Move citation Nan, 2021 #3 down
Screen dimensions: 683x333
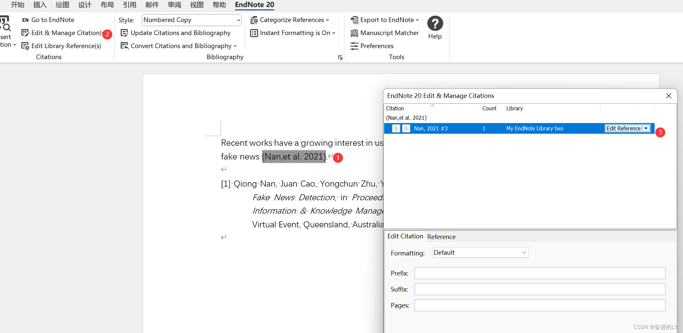406,128
